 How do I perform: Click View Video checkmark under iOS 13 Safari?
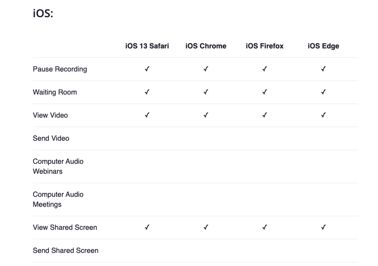point(147,115)
